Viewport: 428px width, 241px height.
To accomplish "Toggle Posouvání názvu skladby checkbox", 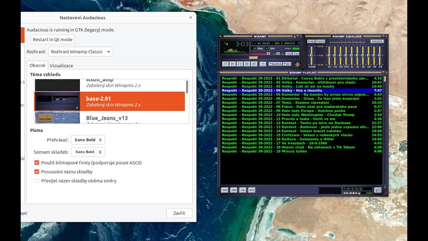I will click(37, 172).
